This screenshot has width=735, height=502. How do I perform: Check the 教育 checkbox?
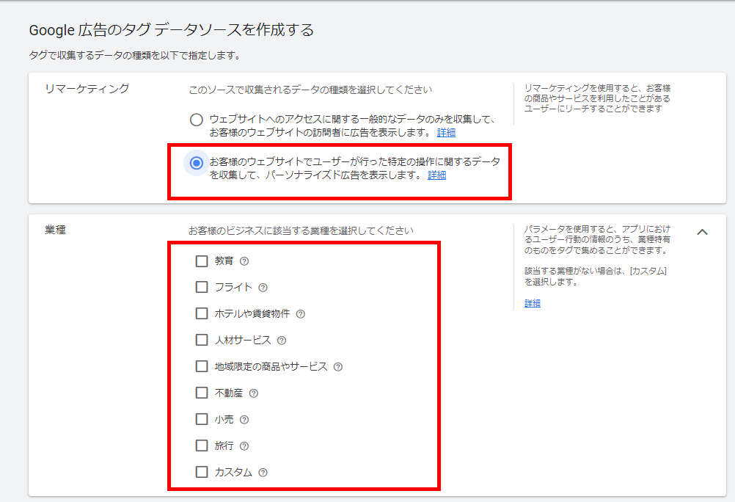pyautogui.click(x=202, y=261)
